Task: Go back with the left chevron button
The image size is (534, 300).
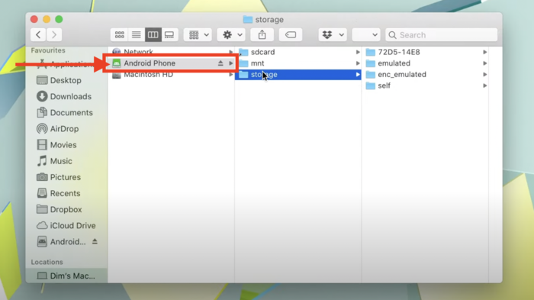Action: coord(38,35)
